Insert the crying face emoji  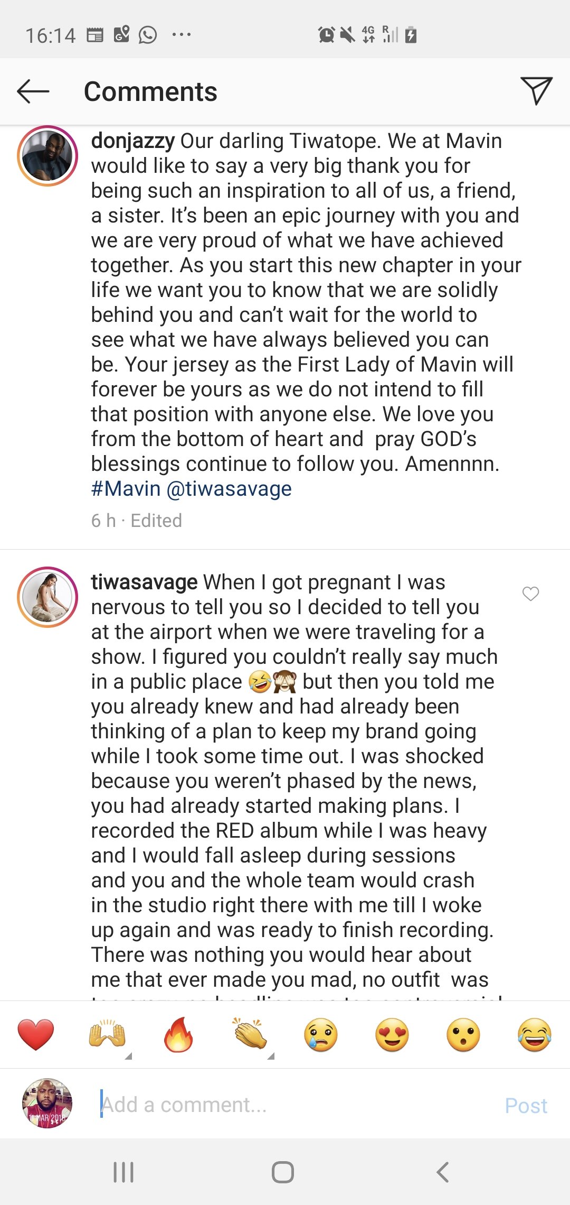[321, 1034]
